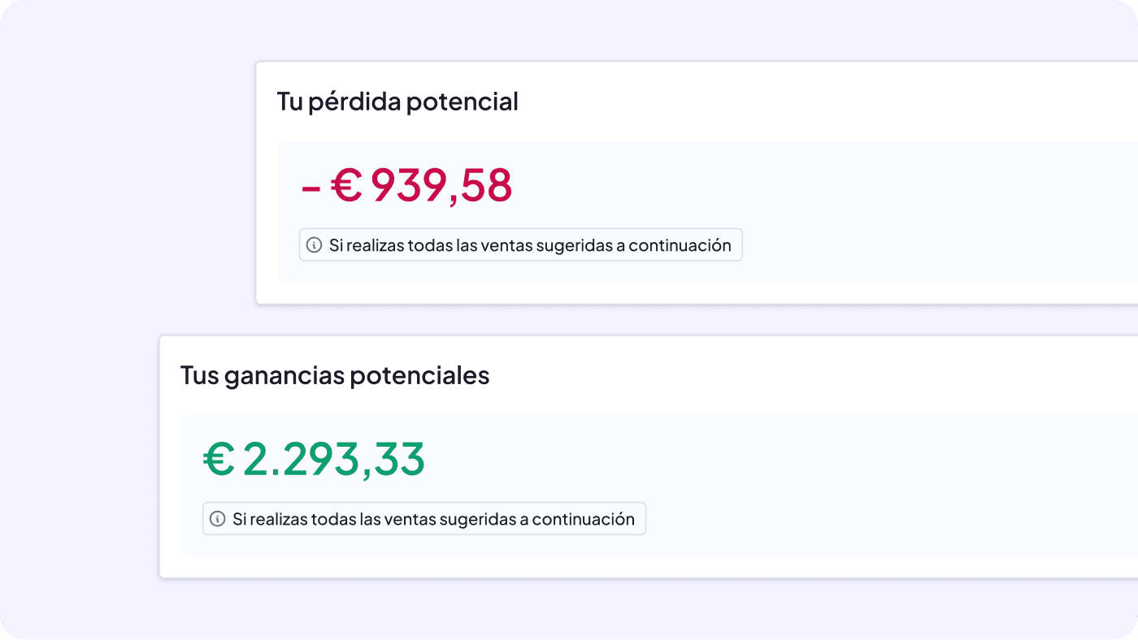Click the word "Tu" in the loss card title
The image size is (1138, 640).
coord(289,102)
